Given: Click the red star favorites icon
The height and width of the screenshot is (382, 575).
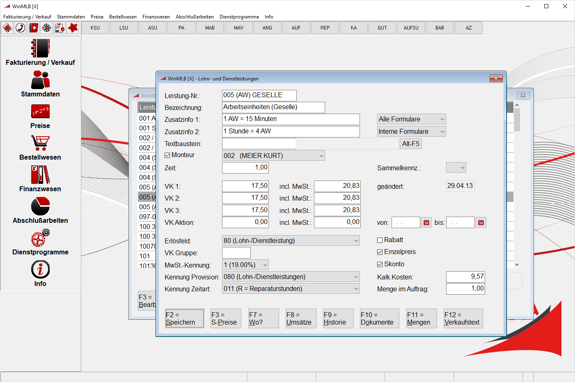Looking at the screenshot, I should tap(73, 28).
